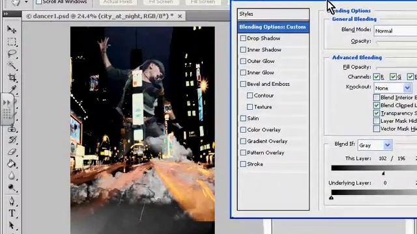Toggle Scroll All Windows checkbox
Image resolution: width=417 pixels, height=234 pixels.
[39, 2]
